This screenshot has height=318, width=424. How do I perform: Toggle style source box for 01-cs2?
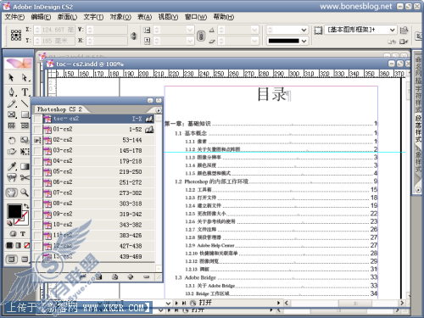coord(37,130)
